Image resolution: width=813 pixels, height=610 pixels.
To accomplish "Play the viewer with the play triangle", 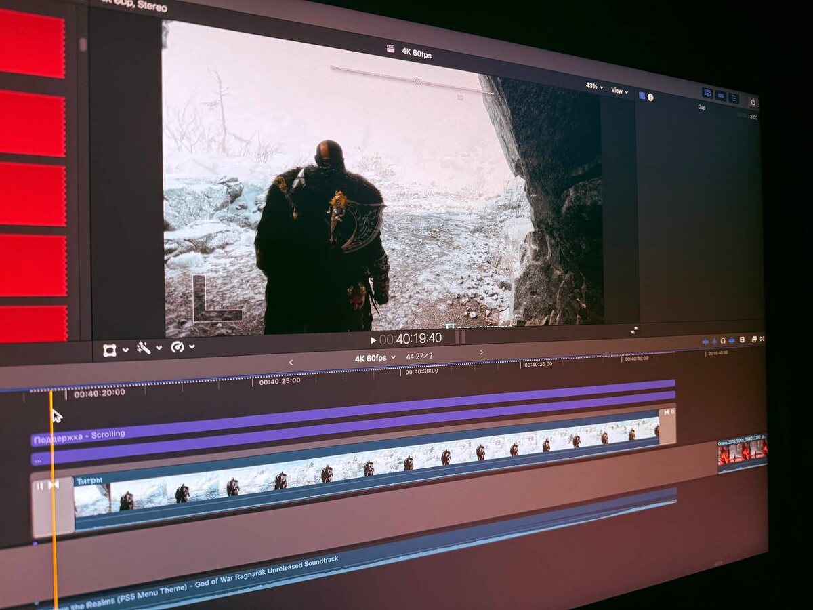I will coord(373,340).
